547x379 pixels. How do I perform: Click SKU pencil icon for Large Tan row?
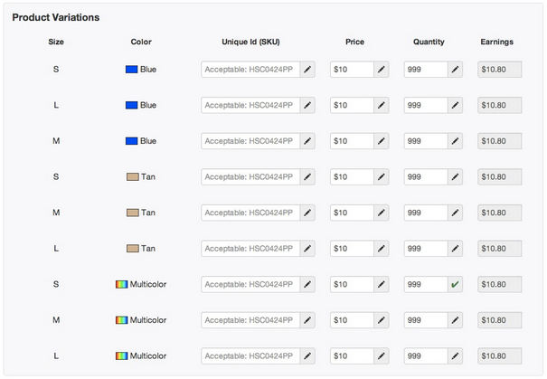pyautogui.click(x=307, y=249)
